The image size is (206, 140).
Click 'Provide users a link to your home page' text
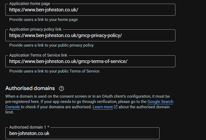pyautogui.click(x=44, y=20)
